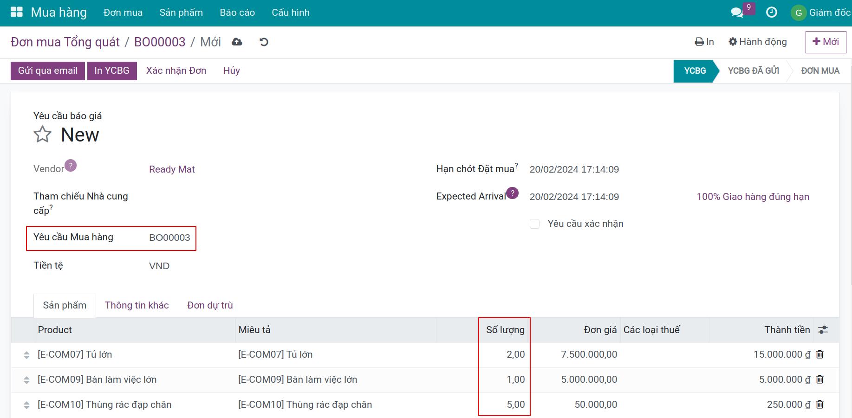This screenshot has height=418, width=852.
Task: Mark the order with the star icon
Action: [x=42, y=135]
